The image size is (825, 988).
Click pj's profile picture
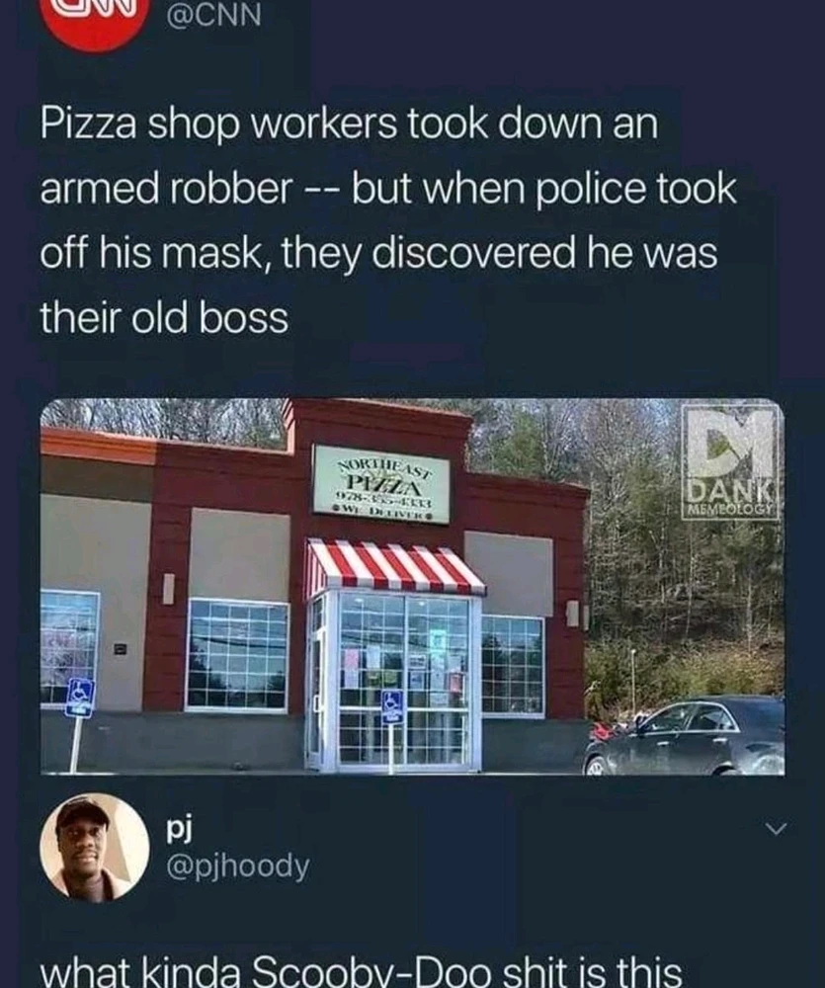[95, 848]
